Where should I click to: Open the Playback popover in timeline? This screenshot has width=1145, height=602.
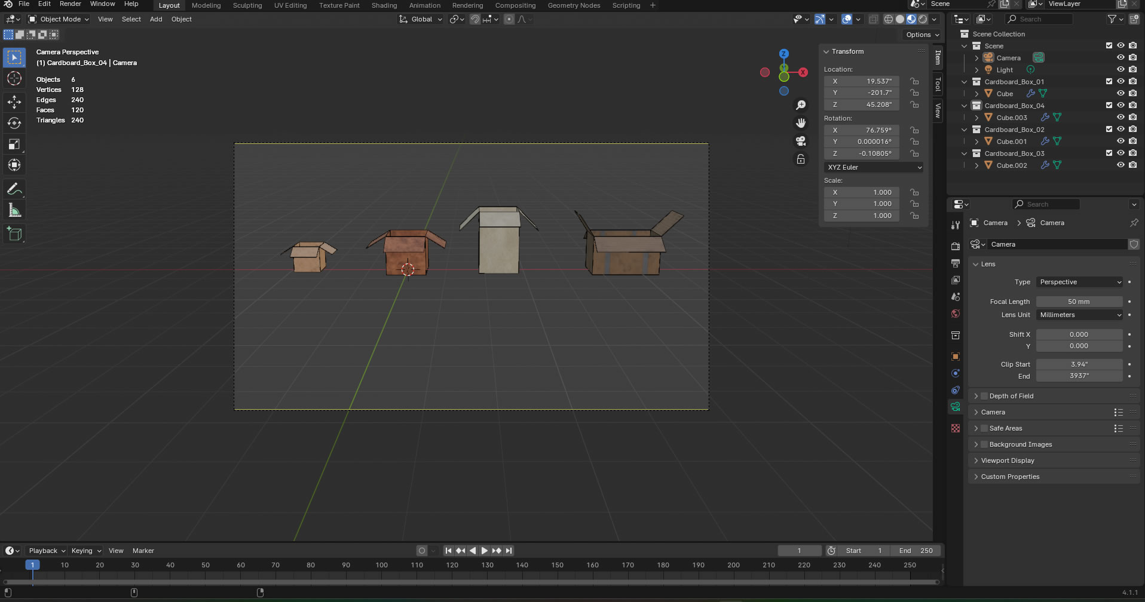click(x=46, y=551)
